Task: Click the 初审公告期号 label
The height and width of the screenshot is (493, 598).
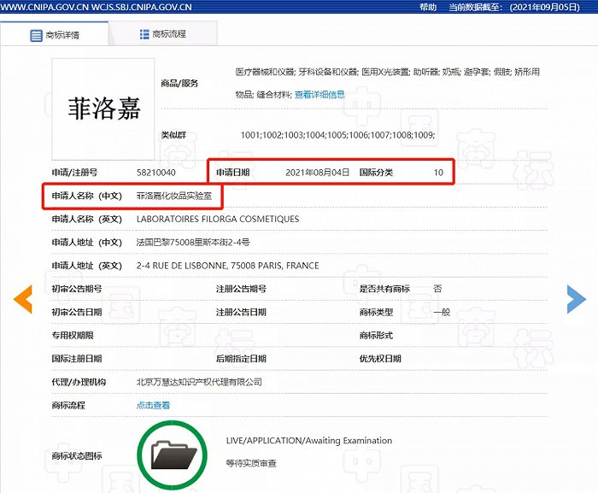Action: [77, 289]
